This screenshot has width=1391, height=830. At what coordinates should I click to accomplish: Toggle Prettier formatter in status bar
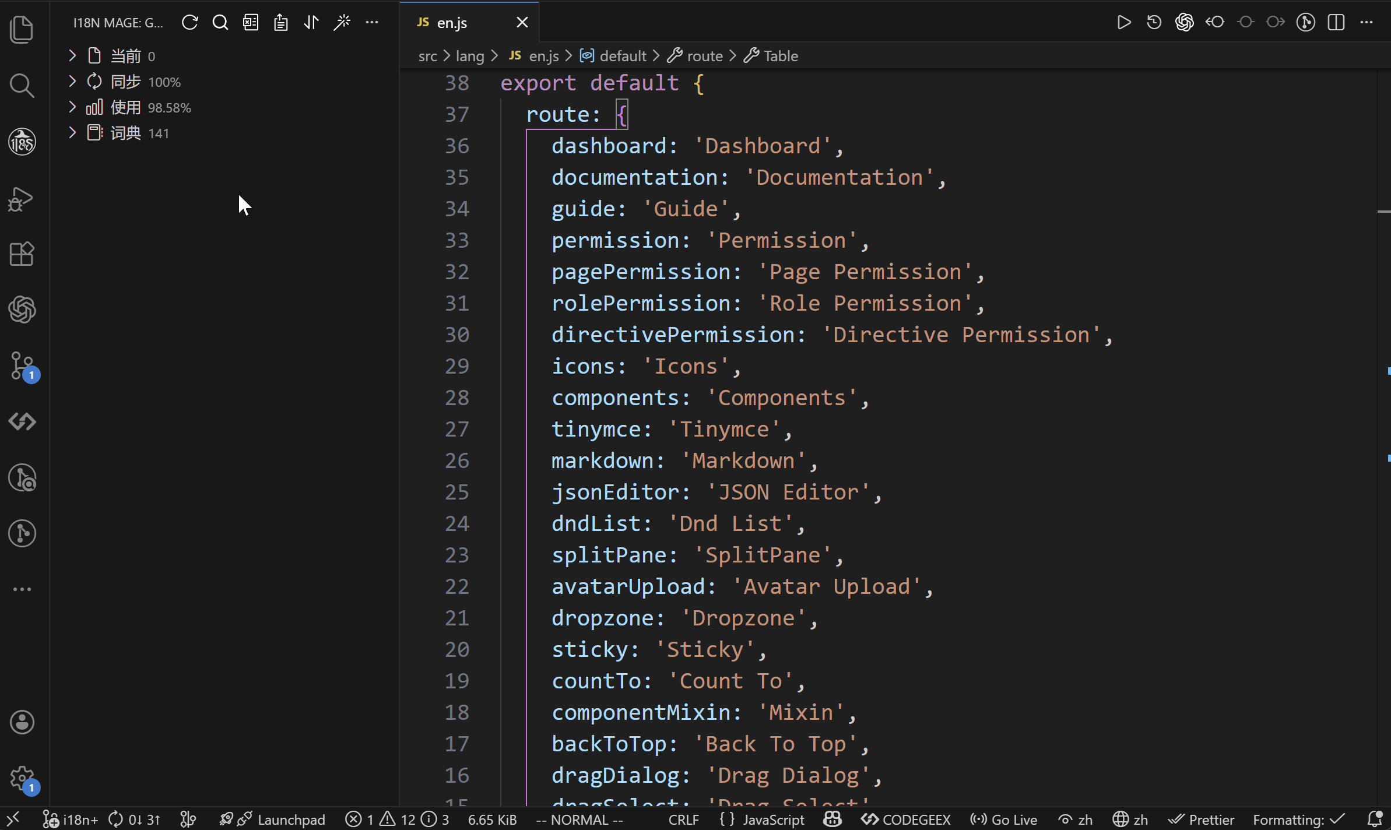click(1202, 820)
